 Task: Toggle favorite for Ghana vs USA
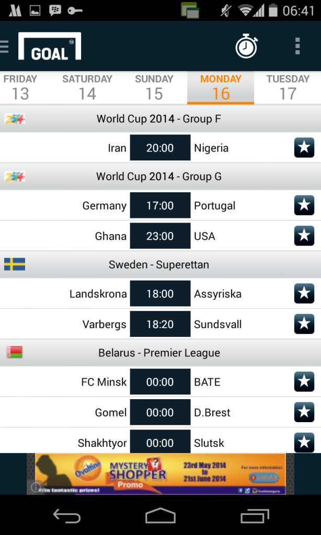click(x=304, y=236)
